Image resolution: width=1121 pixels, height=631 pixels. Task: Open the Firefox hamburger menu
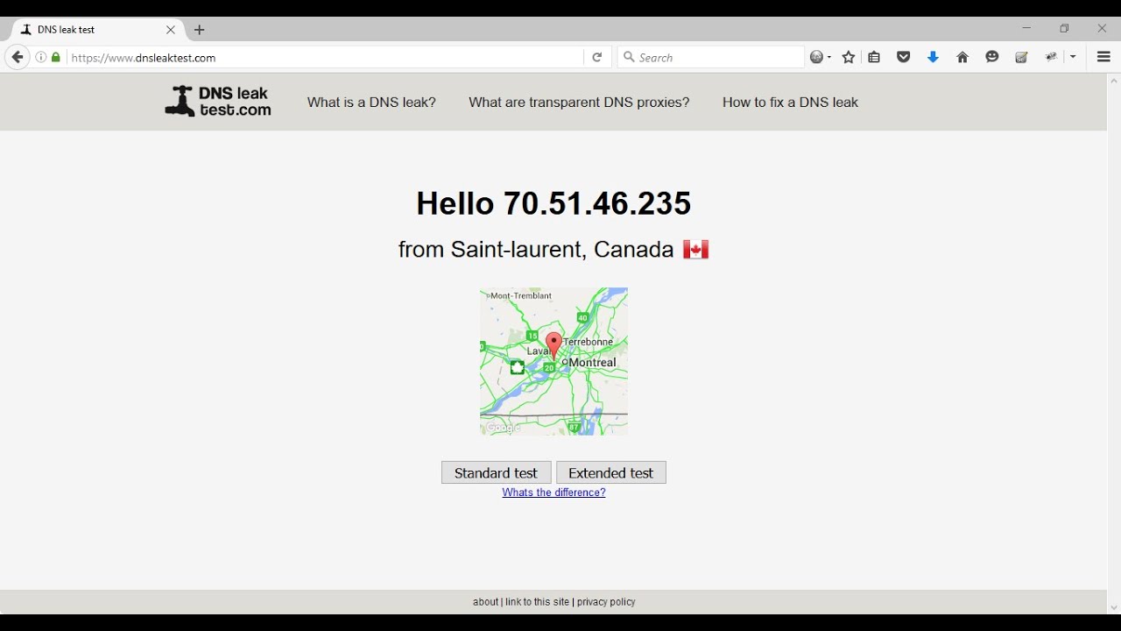[1103, 57]
